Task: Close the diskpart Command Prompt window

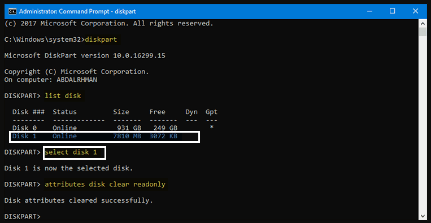Action: (415, 11)
